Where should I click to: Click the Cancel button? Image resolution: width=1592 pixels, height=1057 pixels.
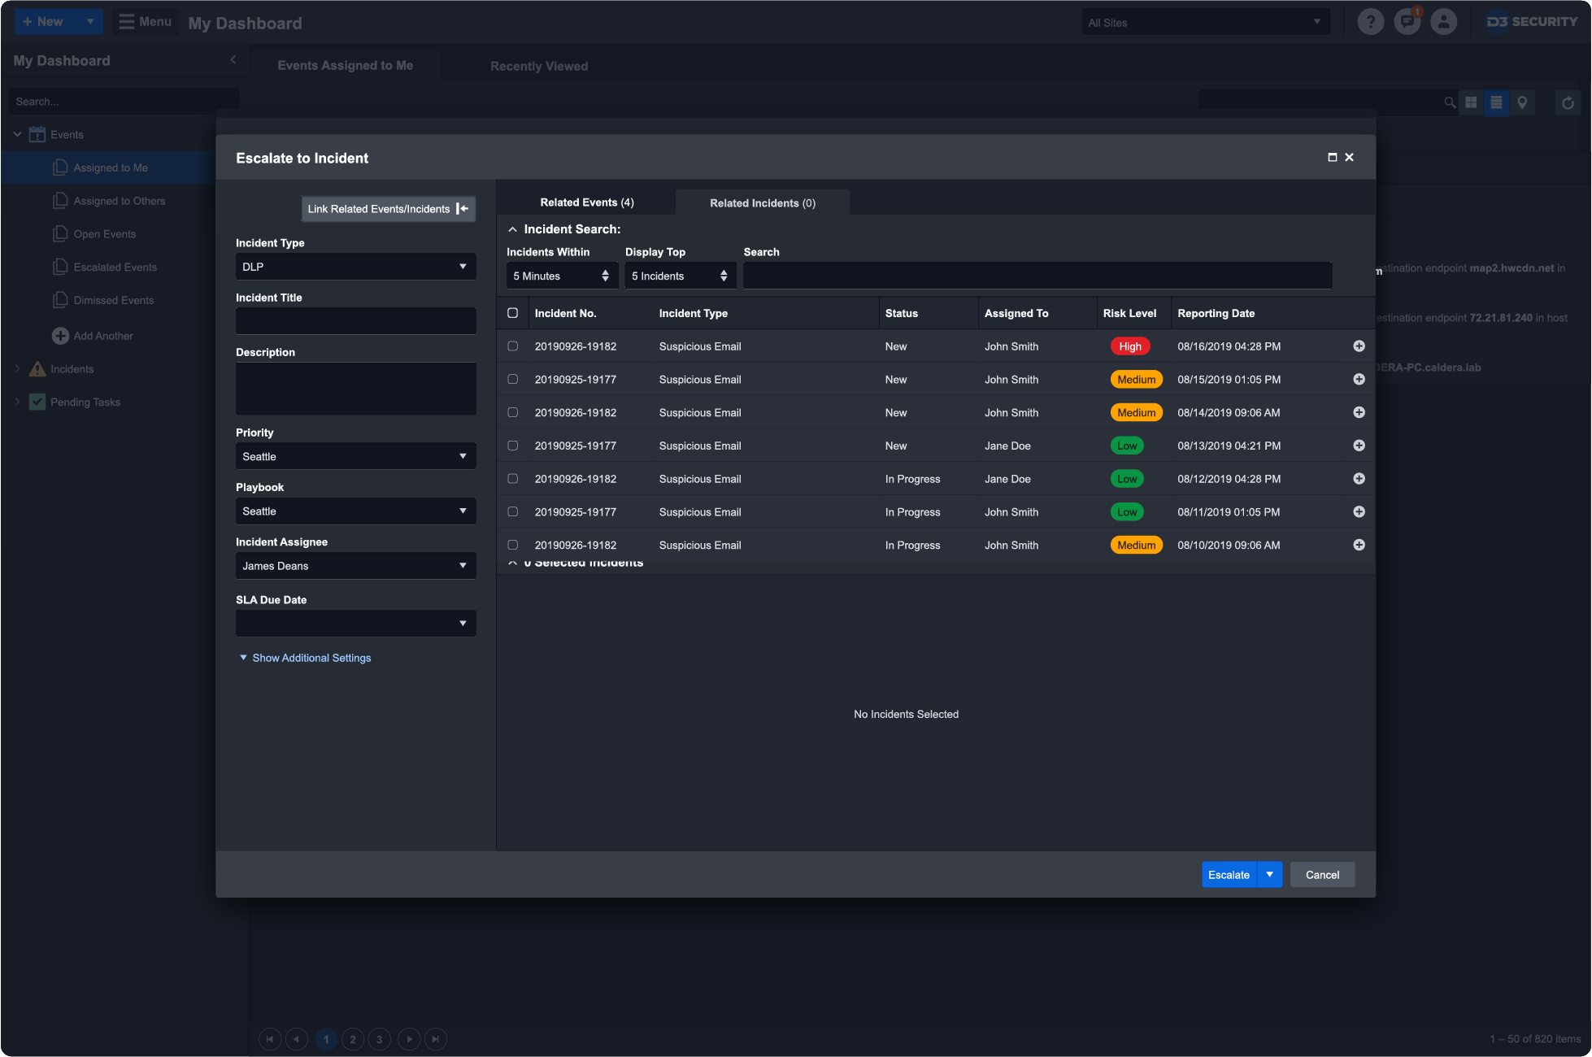coord(1321,875)
